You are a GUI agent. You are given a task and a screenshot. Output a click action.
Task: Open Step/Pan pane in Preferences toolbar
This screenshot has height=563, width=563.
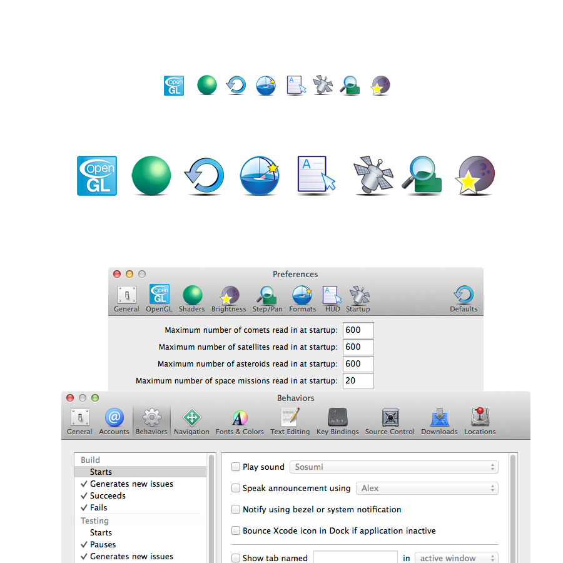pyautogui.click(x=268, y=299)
